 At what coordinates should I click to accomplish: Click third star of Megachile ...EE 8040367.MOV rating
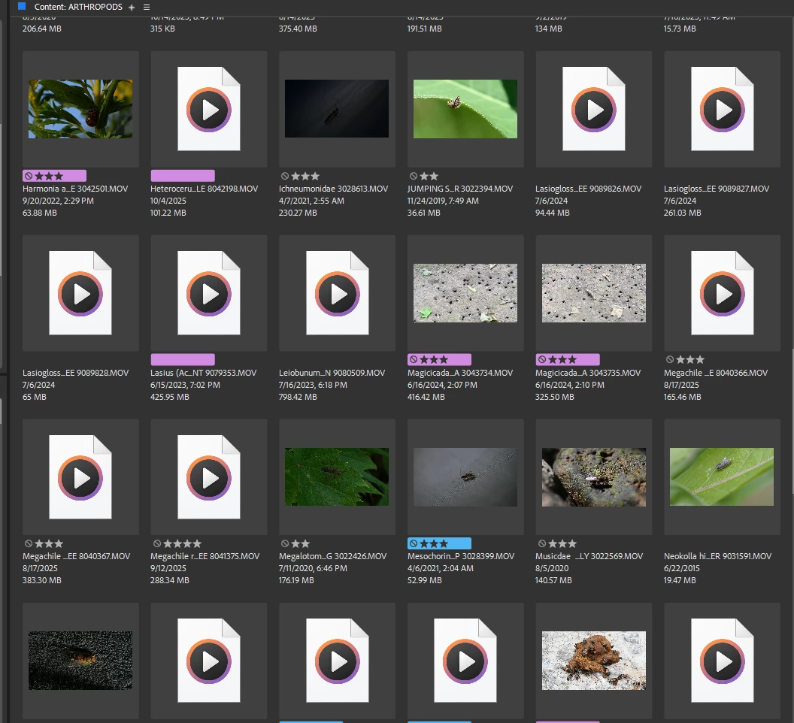pos(59,544)
